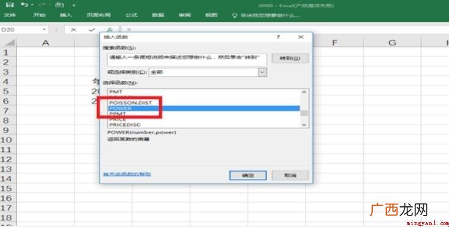Select column A header

pyautogui.click(x=46, y=43)
